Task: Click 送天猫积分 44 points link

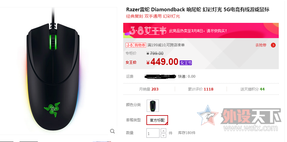Action: 253,89
